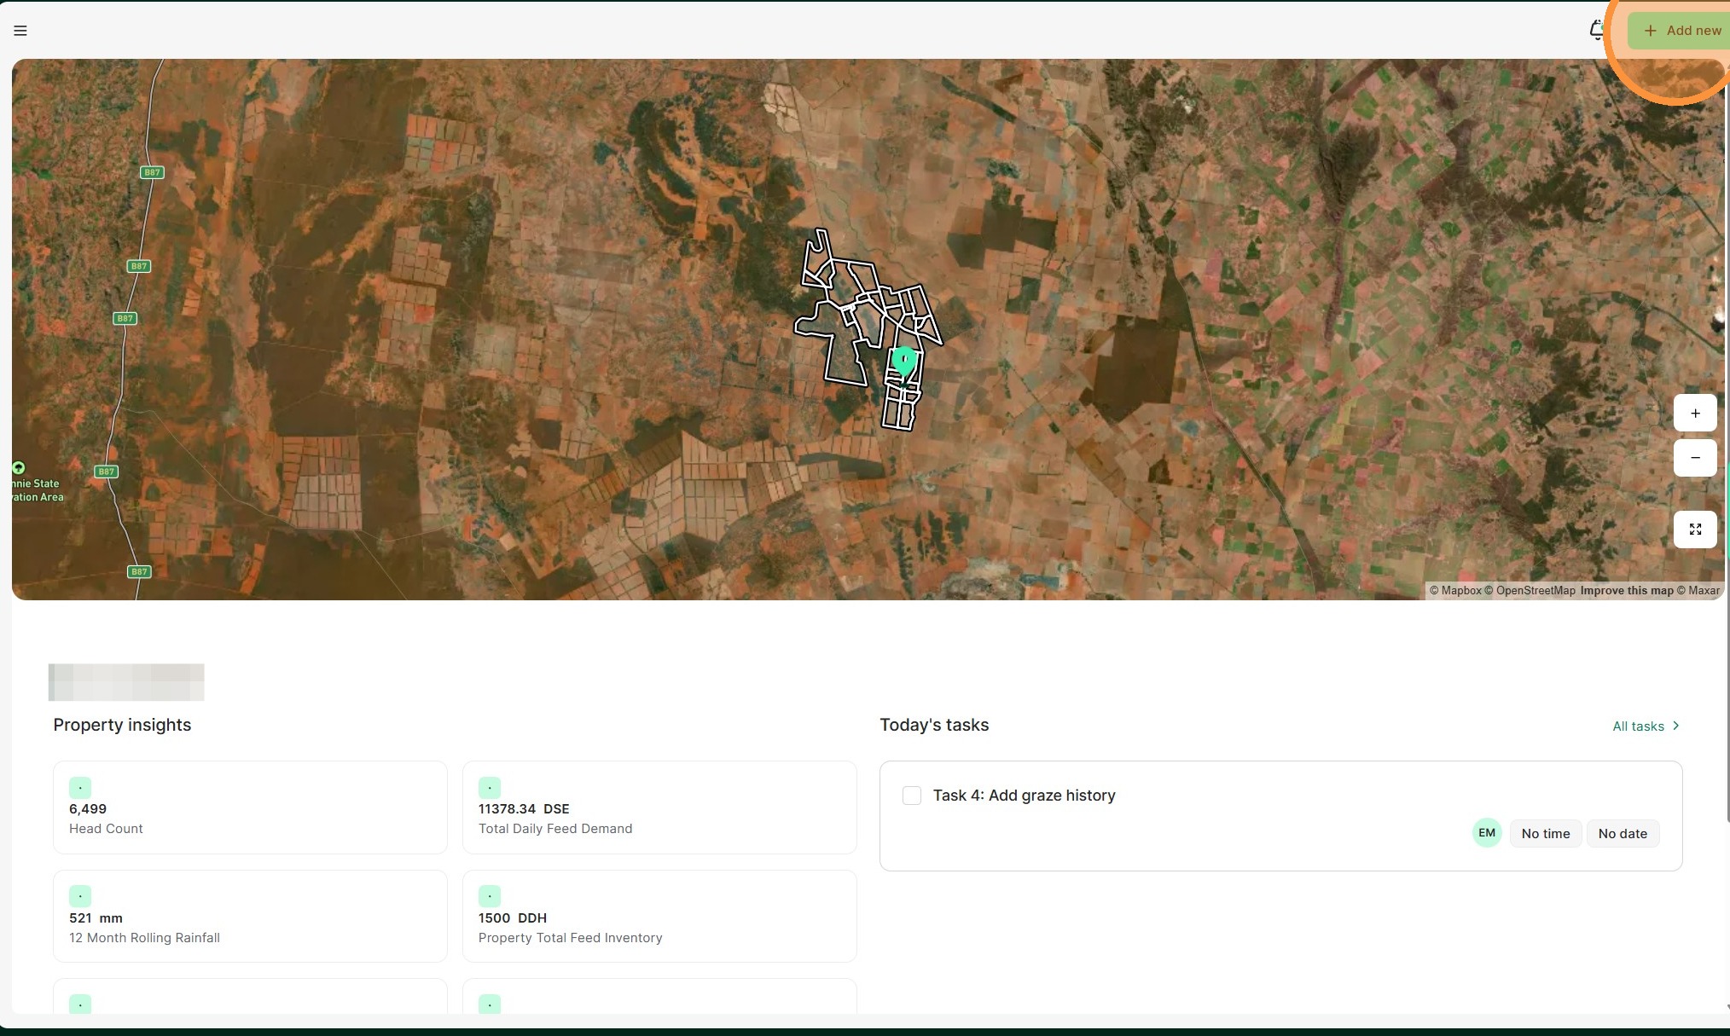The width and height of the screenshot is (1730, 1036).
Task: Click the 12 Month Rolling Rainfall icon
Action: point(80,896)
